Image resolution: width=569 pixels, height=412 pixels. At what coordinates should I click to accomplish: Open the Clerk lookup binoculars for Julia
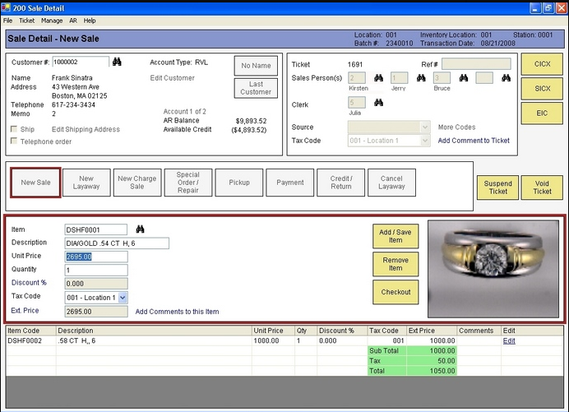coord(379,103)
